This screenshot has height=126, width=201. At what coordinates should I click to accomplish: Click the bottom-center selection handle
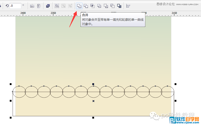point(93,118)
